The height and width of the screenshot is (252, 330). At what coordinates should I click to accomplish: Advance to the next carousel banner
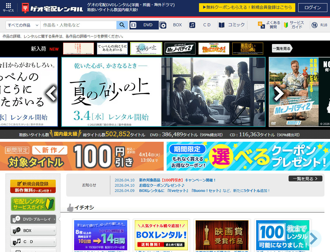tap(278, 93)
